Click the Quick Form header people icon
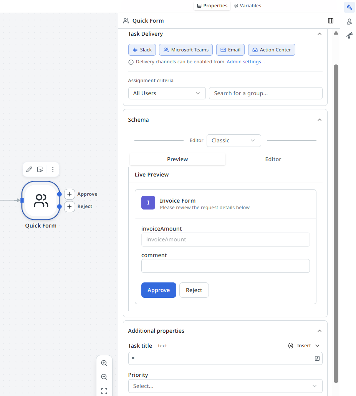Viewport: 356px width, 396px height. [x=126, y=21]
